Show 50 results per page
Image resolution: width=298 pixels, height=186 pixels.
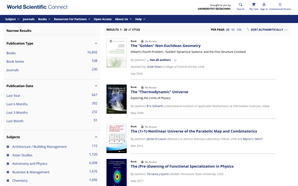click(233, 30)
